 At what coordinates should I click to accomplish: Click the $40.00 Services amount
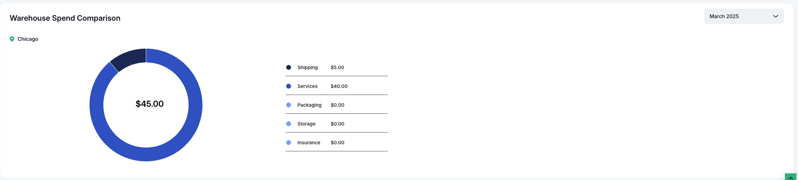pos(339,86)
